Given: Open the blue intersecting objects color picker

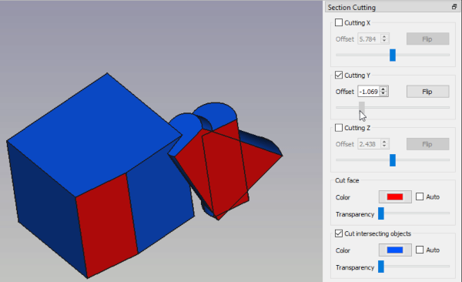Looking at the screenshot, I should click(395, 250).
